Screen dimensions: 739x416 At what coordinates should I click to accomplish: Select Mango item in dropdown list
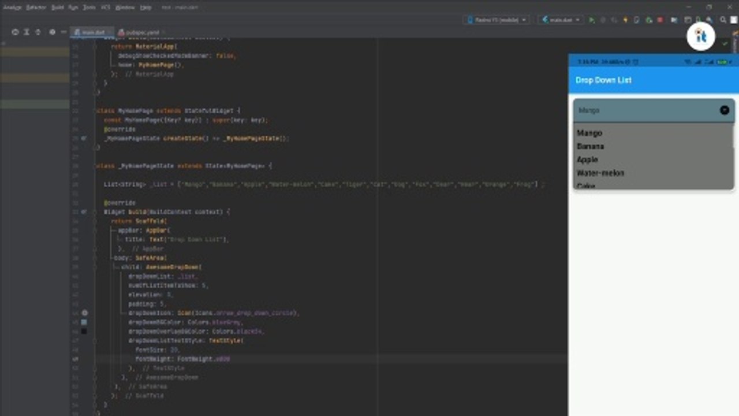click(x=589, y=133)
